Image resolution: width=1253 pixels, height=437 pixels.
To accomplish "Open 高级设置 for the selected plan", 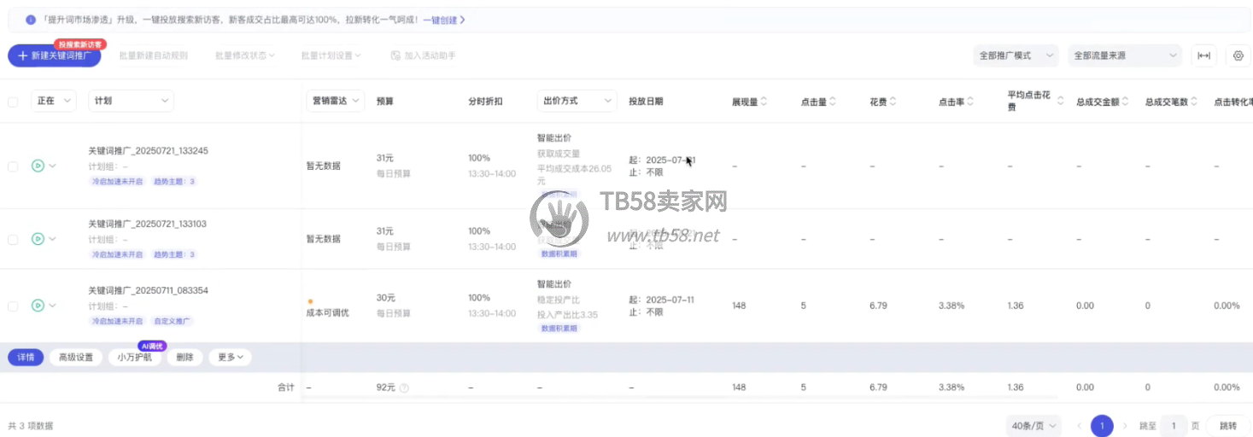I will (76, 358).
